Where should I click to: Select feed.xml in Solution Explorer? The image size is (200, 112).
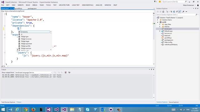(x=167, y=35)
